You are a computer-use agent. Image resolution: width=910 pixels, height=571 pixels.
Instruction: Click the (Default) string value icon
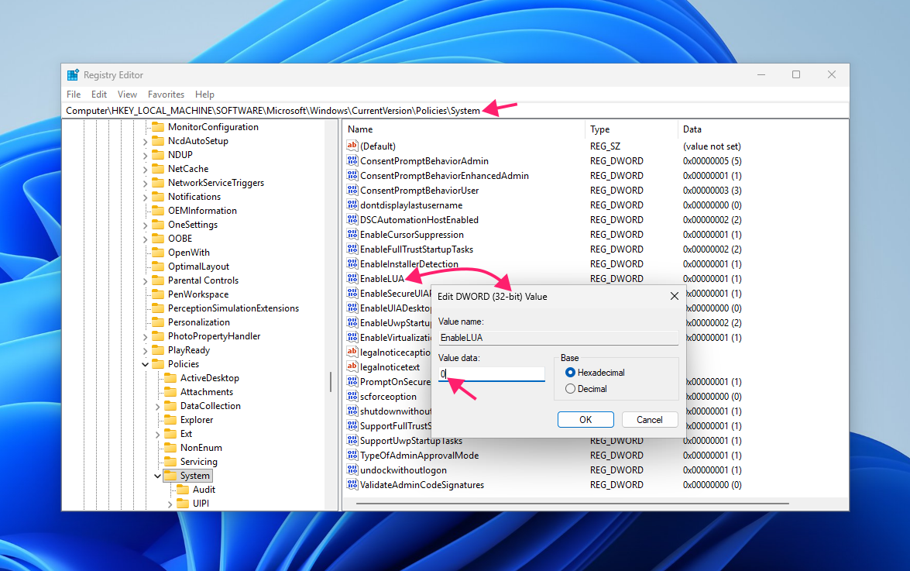click(352, 146)
